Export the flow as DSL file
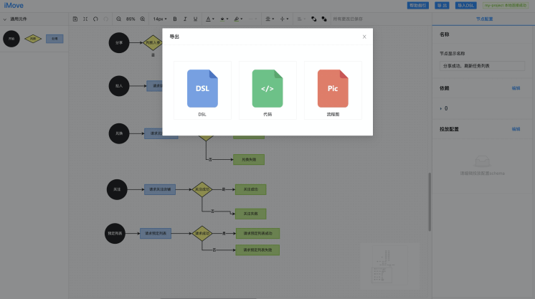 [202, 90]
